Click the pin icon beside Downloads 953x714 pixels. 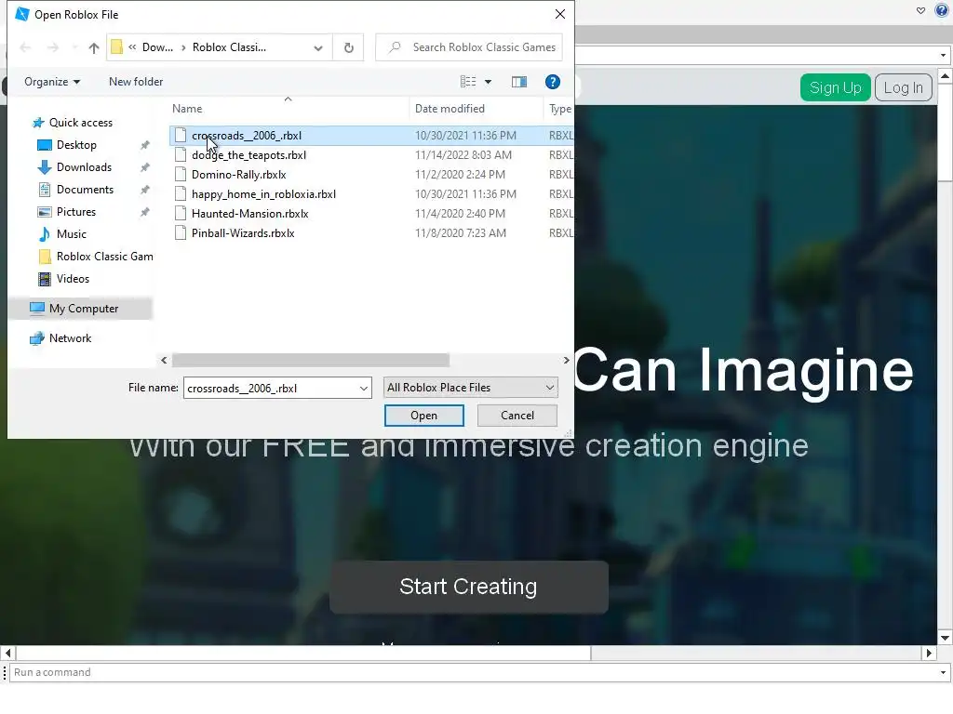[144, 167]
